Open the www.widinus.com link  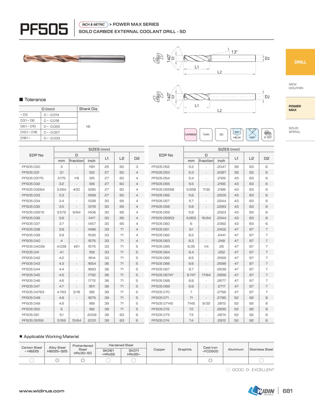click(x=41, y=391)
